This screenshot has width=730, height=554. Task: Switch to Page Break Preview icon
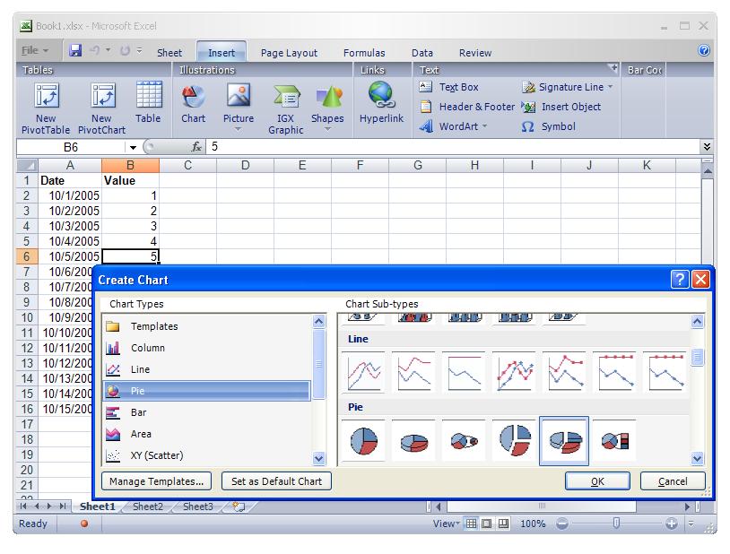tap(503, 524)
